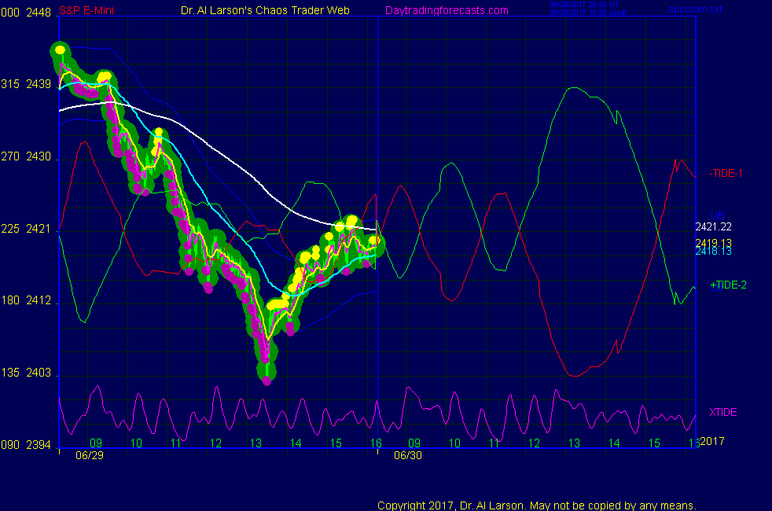Click the '06/29/2017 15:20 Local' timestamp
Screen dimensions: 772x511
coord(588,13)
